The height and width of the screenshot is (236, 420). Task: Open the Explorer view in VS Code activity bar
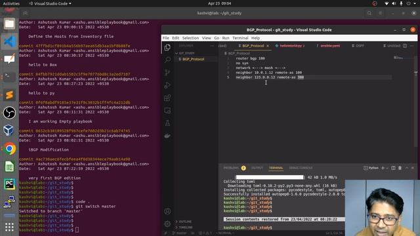(x=167, y=47)
